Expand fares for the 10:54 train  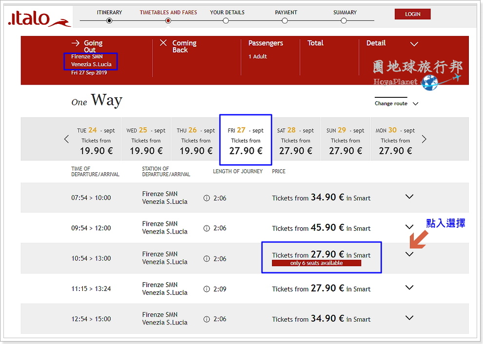coord(409,254)
